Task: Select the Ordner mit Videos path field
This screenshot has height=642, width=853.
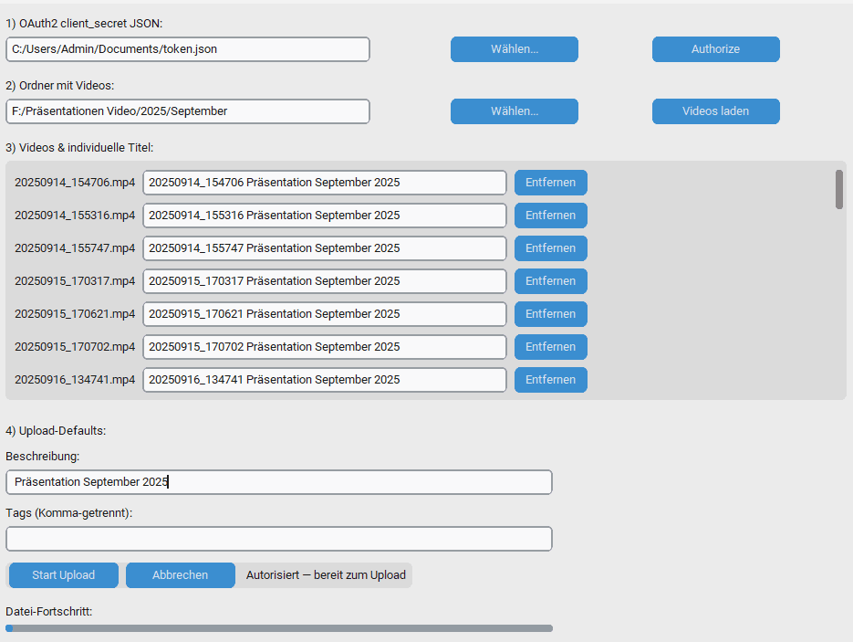Action: tap(187, 111)
